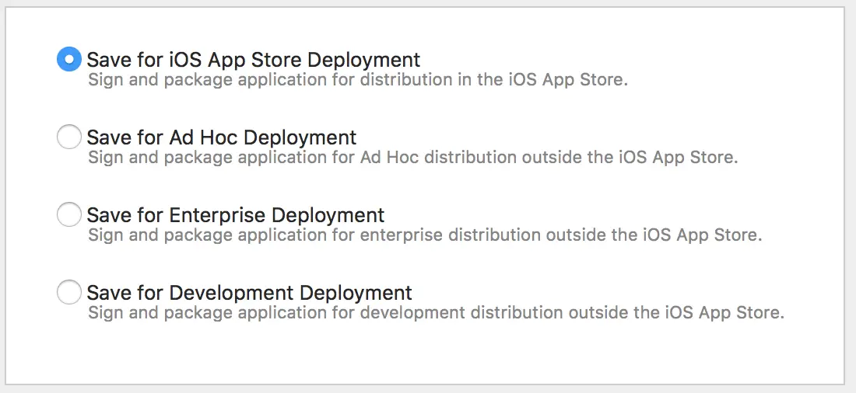Click the 'Save for iOS App Store Deployment' label
The width and height of the screenshot is (856, 393).
point(254,59)
